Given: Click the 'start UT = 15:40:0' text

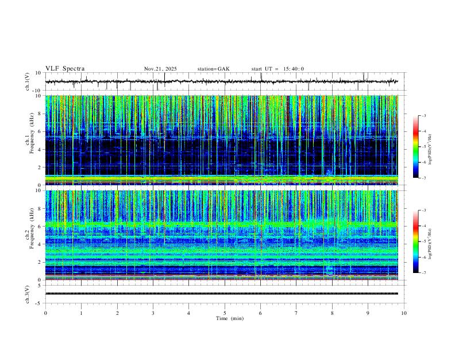Looking at the screenshot, I should point(277,69).
